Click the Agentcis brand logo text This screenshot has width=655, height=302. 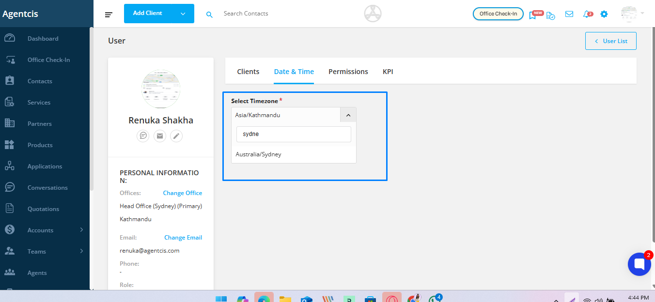(20, 14)
